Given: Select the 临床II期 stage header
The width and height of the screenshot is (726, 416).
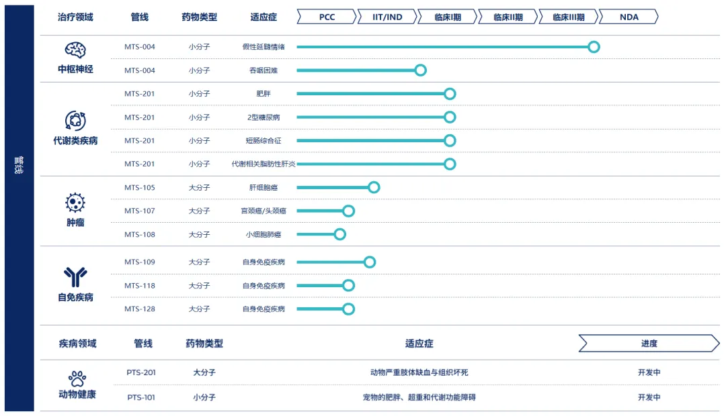Looking at the screenshot, I should [x=508, y=17].
